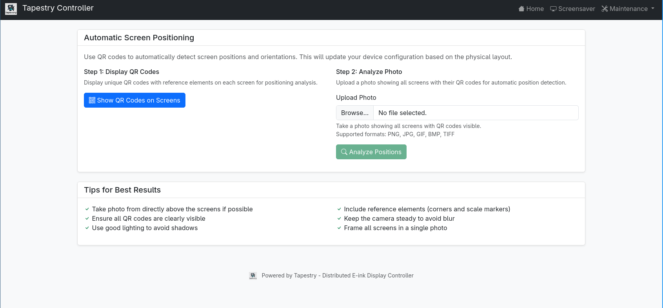The width and height of the screenshot is (663, 308).
Task: Click the Tapestry logo in the footer
Action: pyautogui.click(x=253, y=276)
